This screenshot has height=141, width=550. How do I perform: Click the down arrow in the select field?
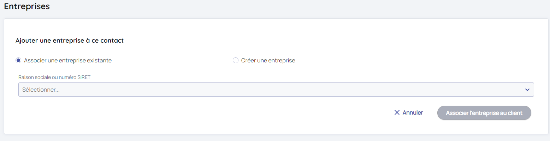pyautogui.click(x=527, y=90)
